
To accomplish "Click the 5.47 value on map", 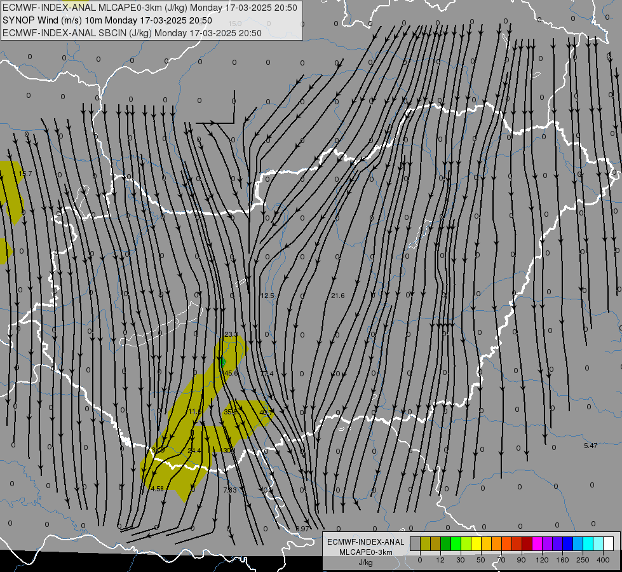I will [x=591, y=446].
